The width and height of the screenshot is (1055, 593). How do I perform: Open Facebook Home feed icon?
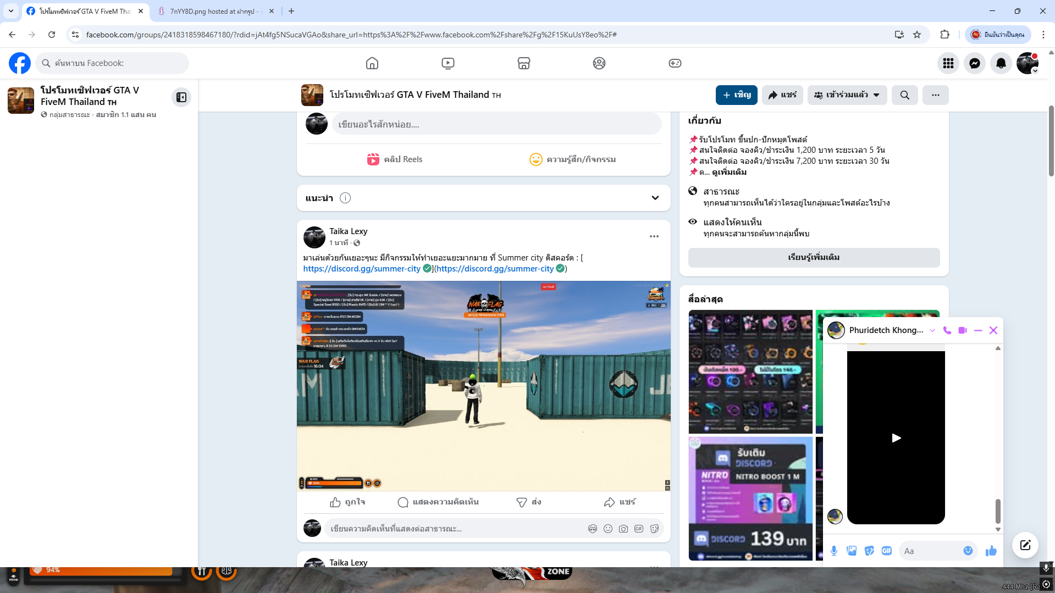click(x=372, y=63)
